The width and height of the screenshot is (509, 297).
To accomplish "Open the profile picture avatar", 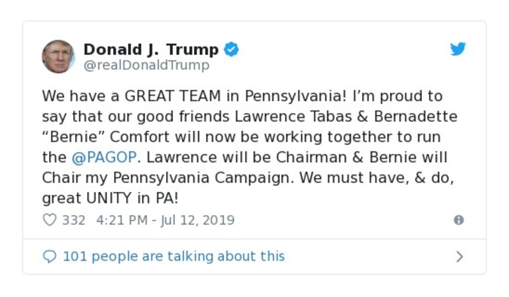I will click(x=58, y=57).
